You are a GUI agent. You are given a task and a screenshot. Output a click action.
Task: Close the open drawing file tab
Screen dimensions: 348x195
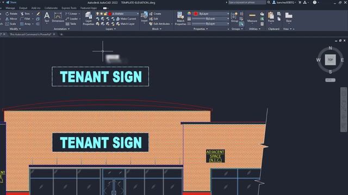click(x=54, y=34)
